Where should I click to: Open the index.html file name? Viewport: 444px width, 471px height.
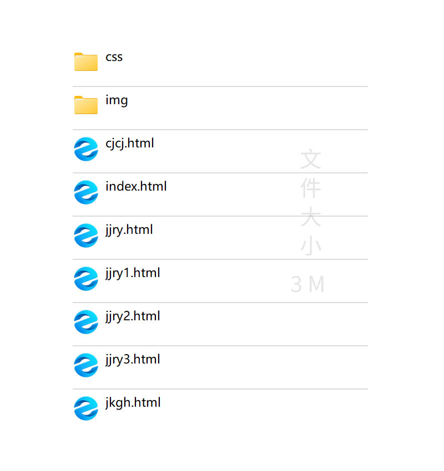click(136, 187)
